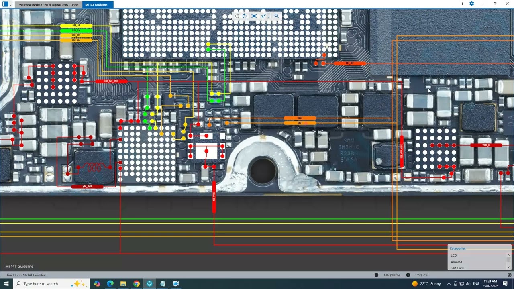Click the round icon at status bar right
The width and height of the screenshot is (514, 289).
point(509,275)
